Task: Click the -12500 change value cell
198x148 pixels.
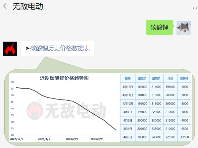Action: 184,137
